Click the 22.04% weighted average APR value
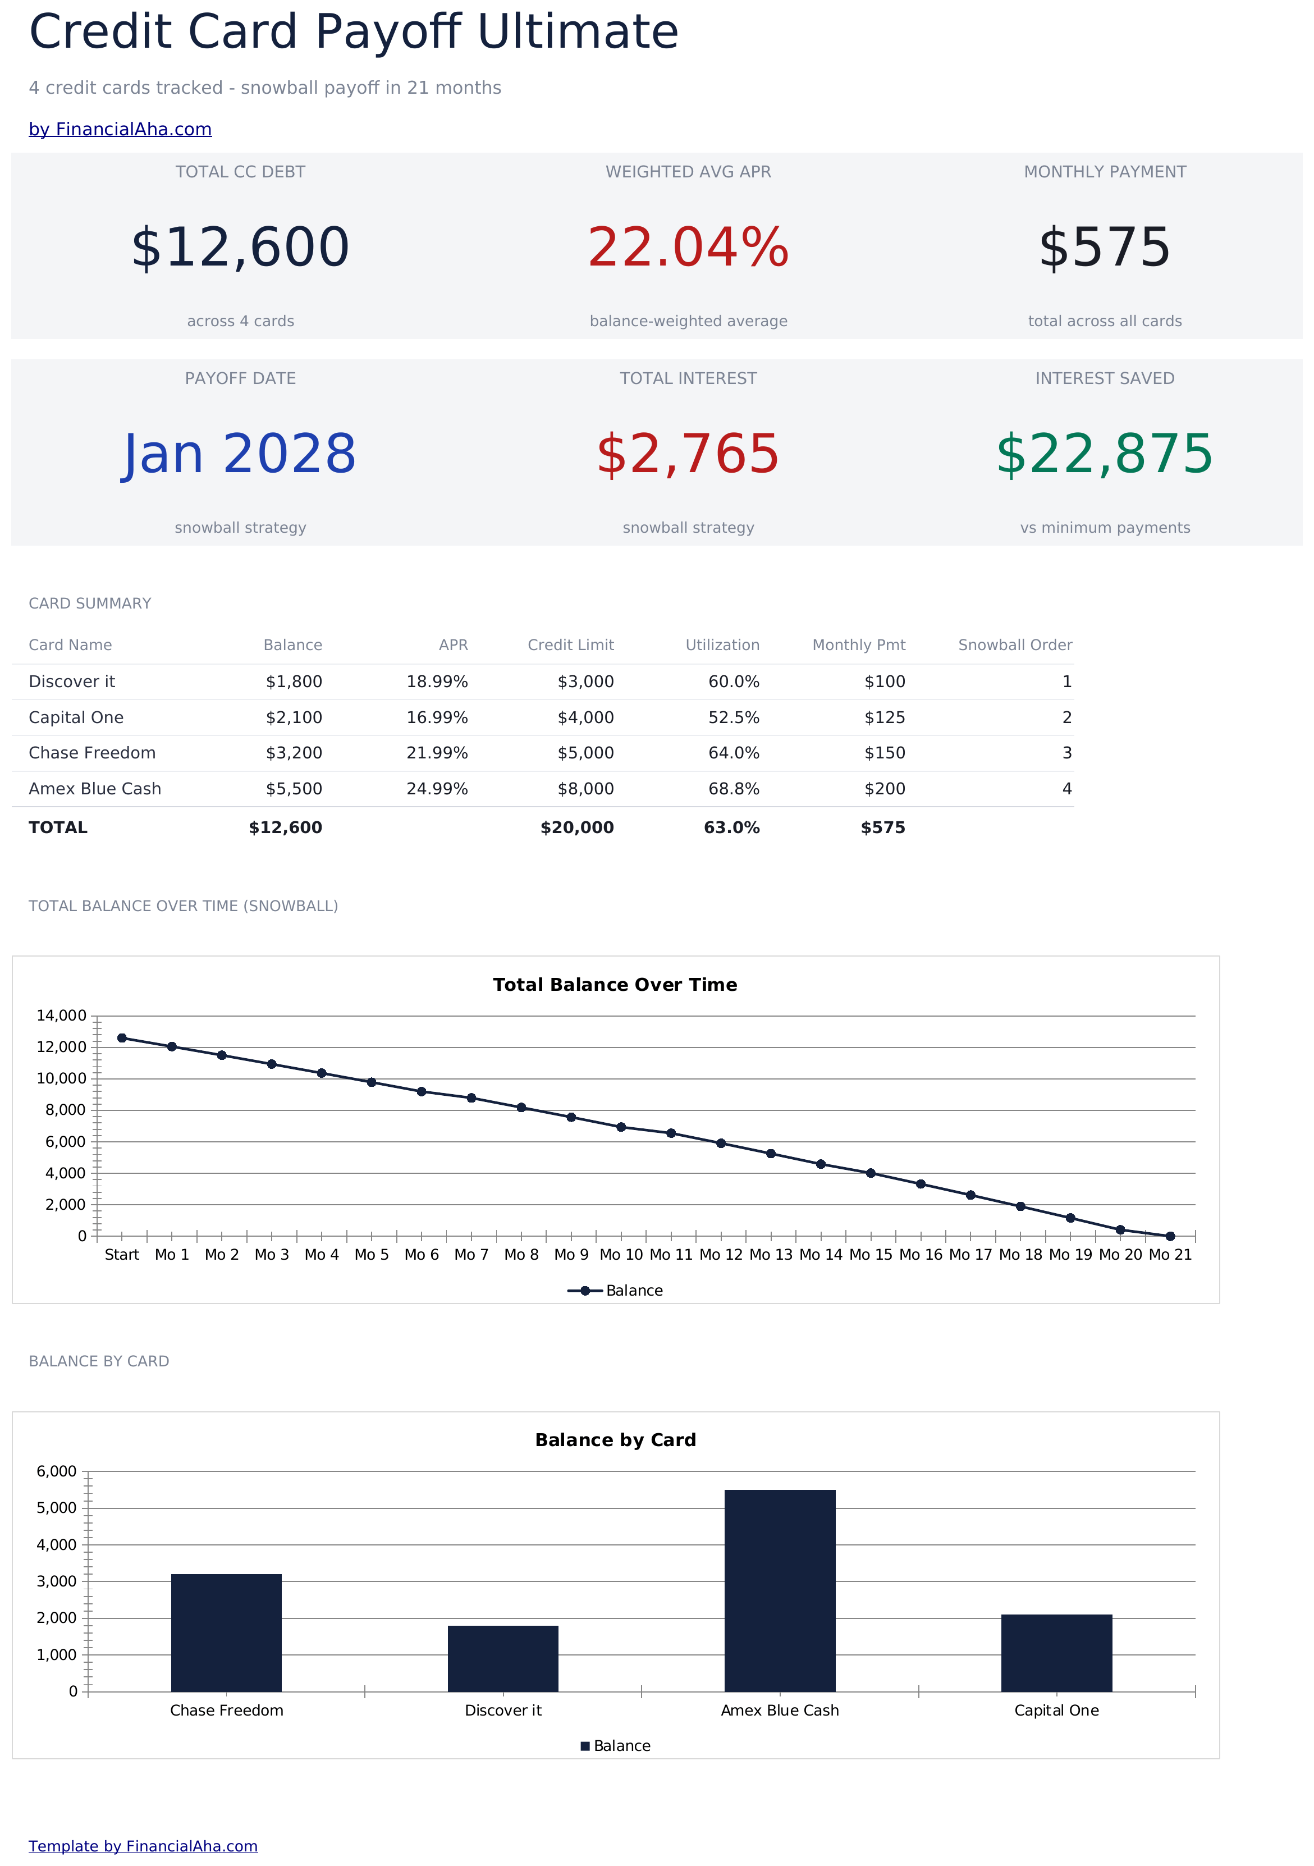The width and height of the screenshot is (1314, 1866). click(x=688, y=247)
